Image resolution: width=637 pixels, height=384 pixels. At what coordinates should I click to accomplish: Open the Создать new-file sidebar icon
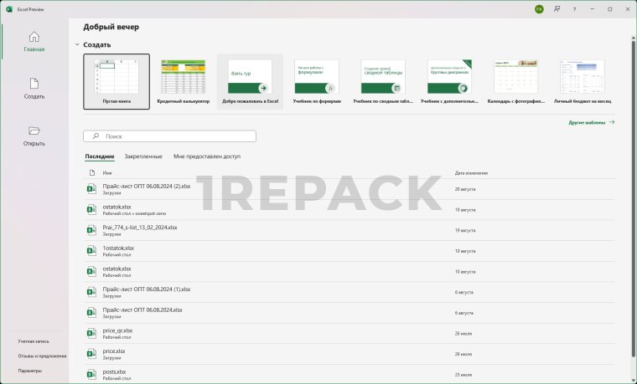(x=34, y=84)
